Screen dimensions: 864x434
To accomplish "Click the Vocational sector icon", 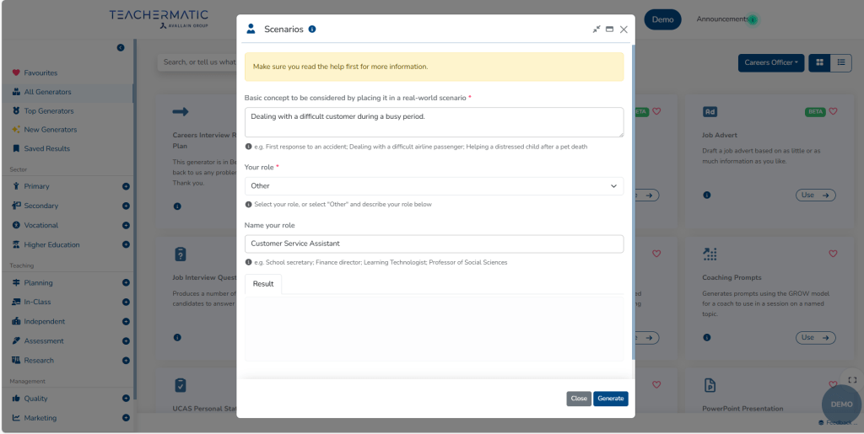I will (16, 225).
